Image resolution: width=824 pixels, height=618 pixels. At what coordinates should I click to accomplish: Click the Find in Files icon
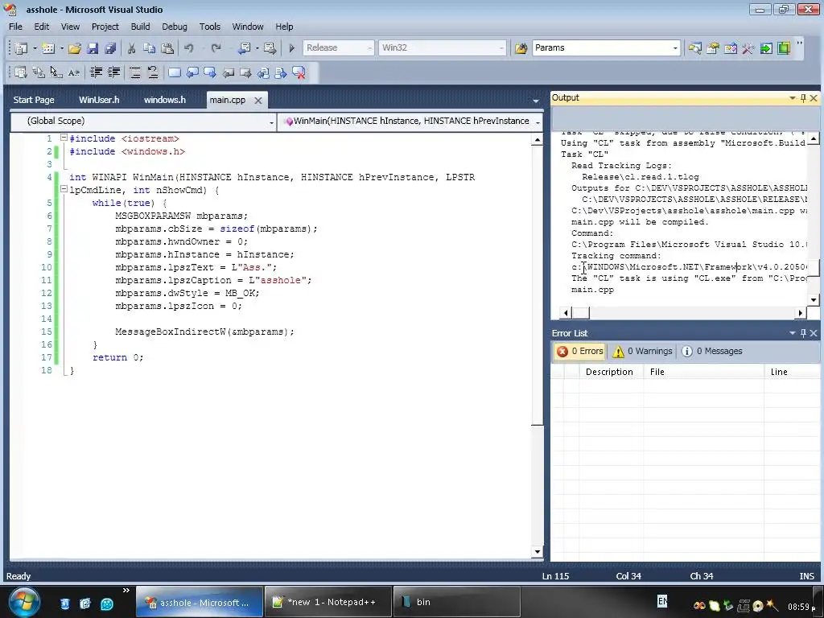(521, 48)
